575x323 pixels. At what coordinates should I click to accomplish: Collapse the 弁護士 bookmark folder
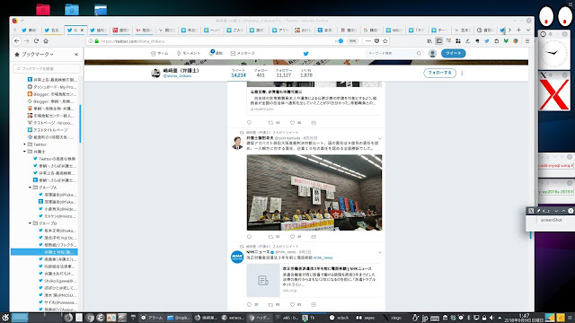[25, 152]
